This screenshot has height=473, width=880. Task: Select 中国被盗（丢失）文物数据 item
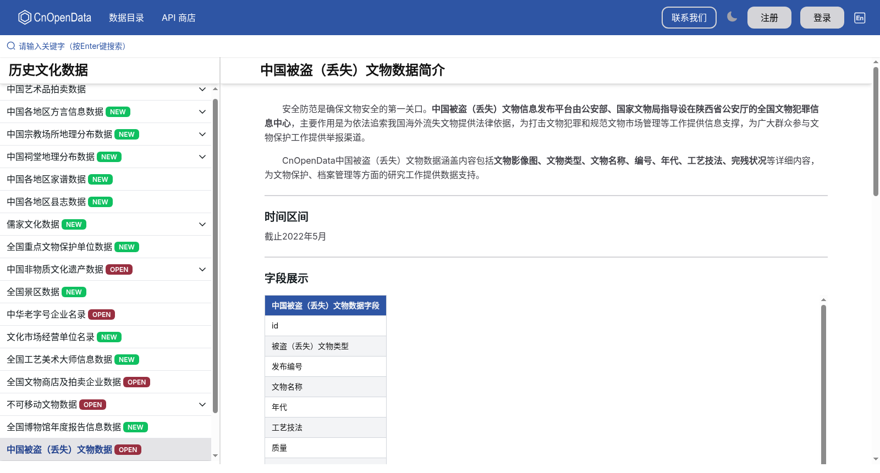[106, 449]
